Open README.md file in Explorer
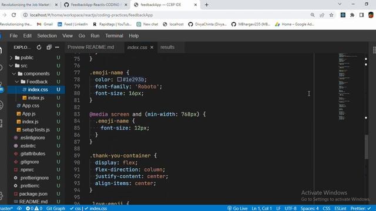 (33, 202)
